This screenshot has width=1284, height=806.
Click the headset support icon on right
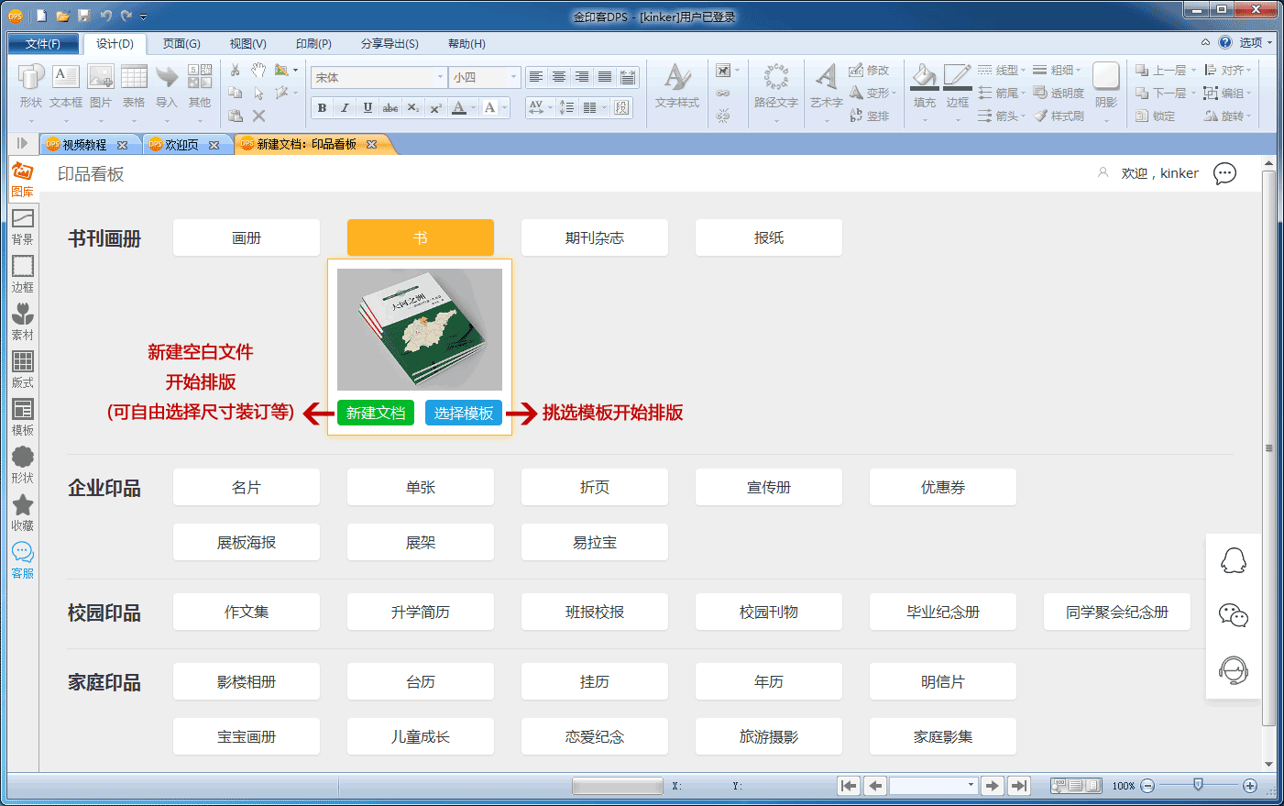point(1234,670)
